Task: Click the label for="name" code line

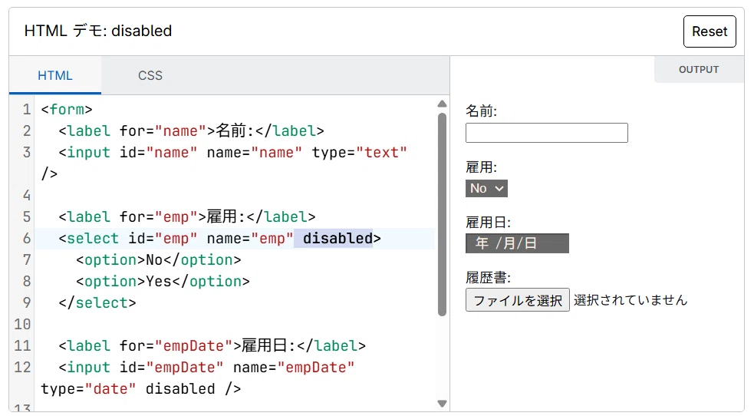Action: 192,130
